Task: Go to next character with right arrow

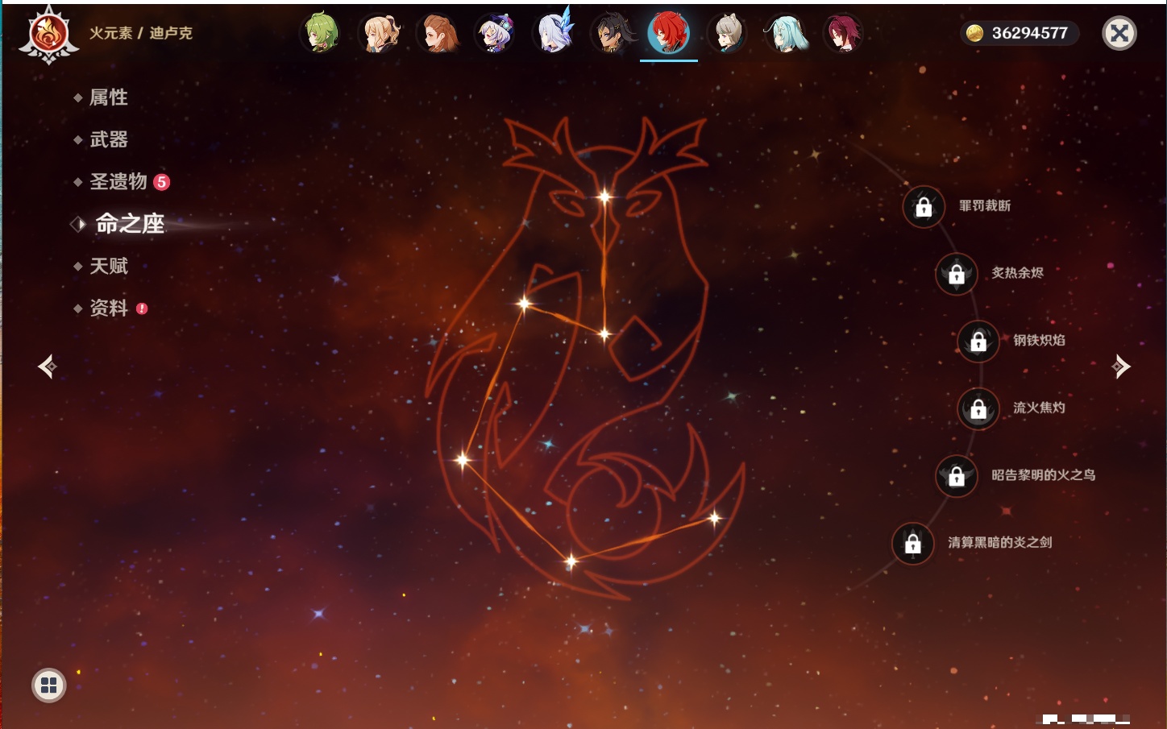Action: coord(1121,367)
